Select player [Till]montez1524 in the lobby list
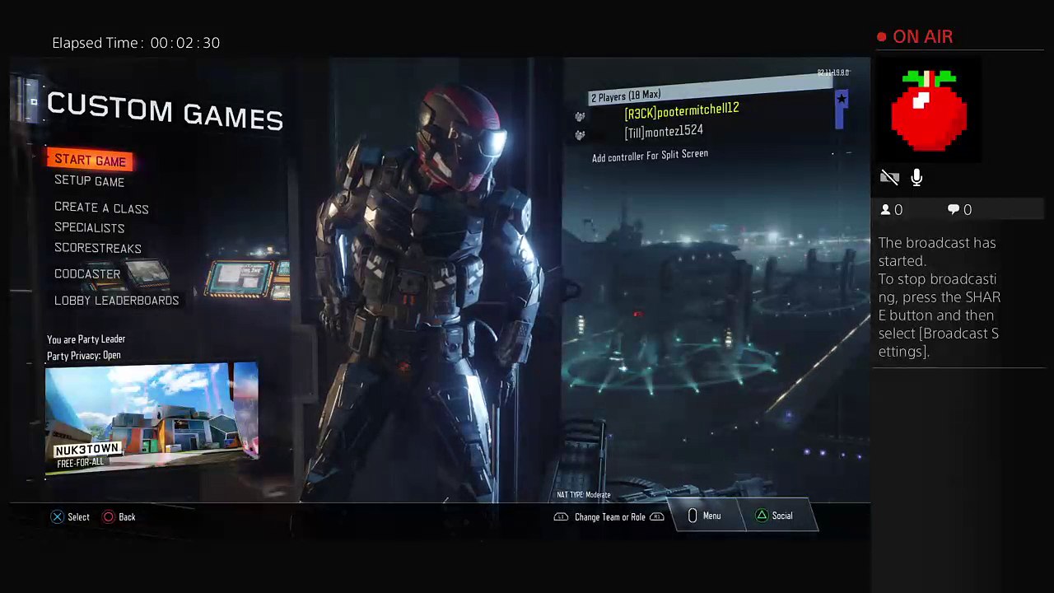The image size is (1054, 593). pyautogui.click(x=664, y=132)
